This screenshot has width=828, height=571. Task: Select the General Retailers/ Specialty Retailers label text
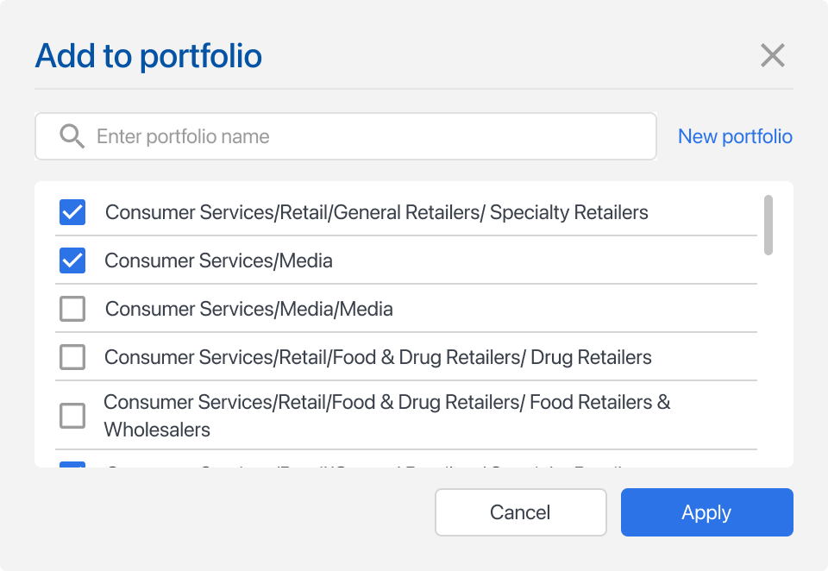(x=376, y=212)
